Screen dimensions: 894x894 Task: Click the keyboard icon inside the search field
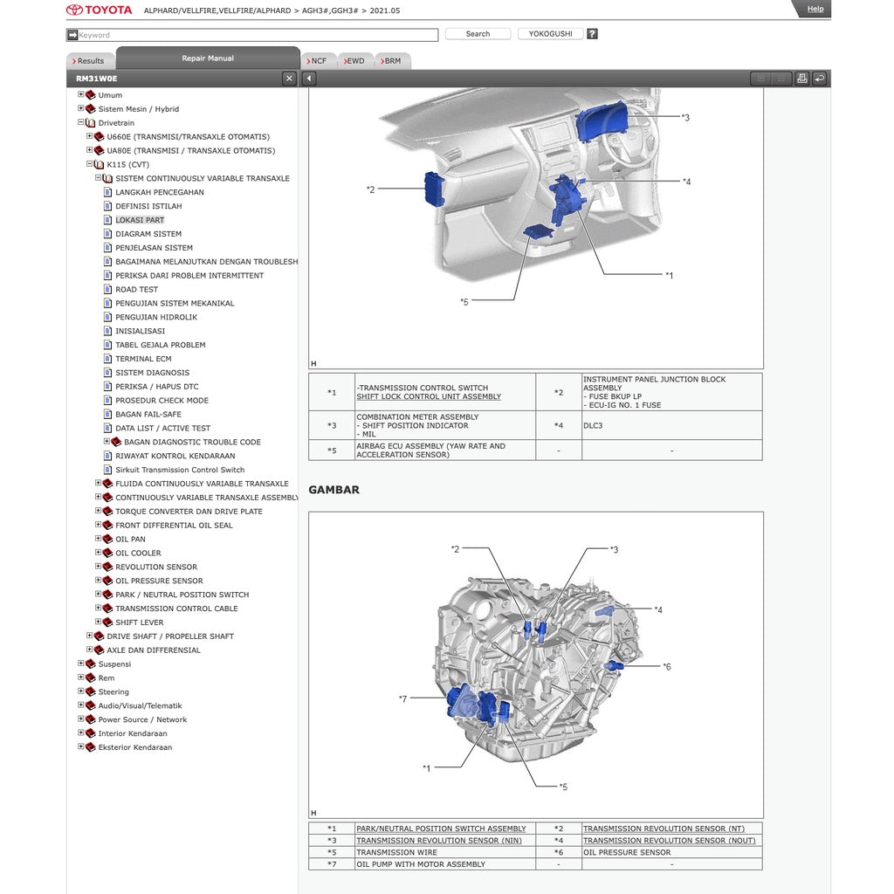[x=72, y=34]
